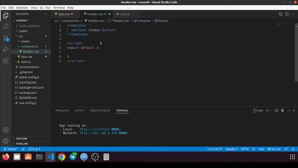Open Telegram from the dock
Screen dimensions: 298x168
pyautogui.click(x=73, y=157)
